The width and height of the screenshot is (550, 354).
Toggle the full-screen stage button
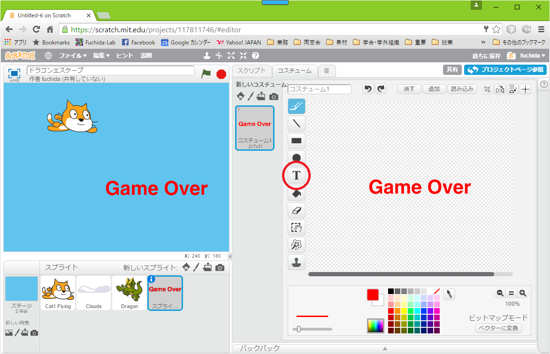tap(15, 73)
